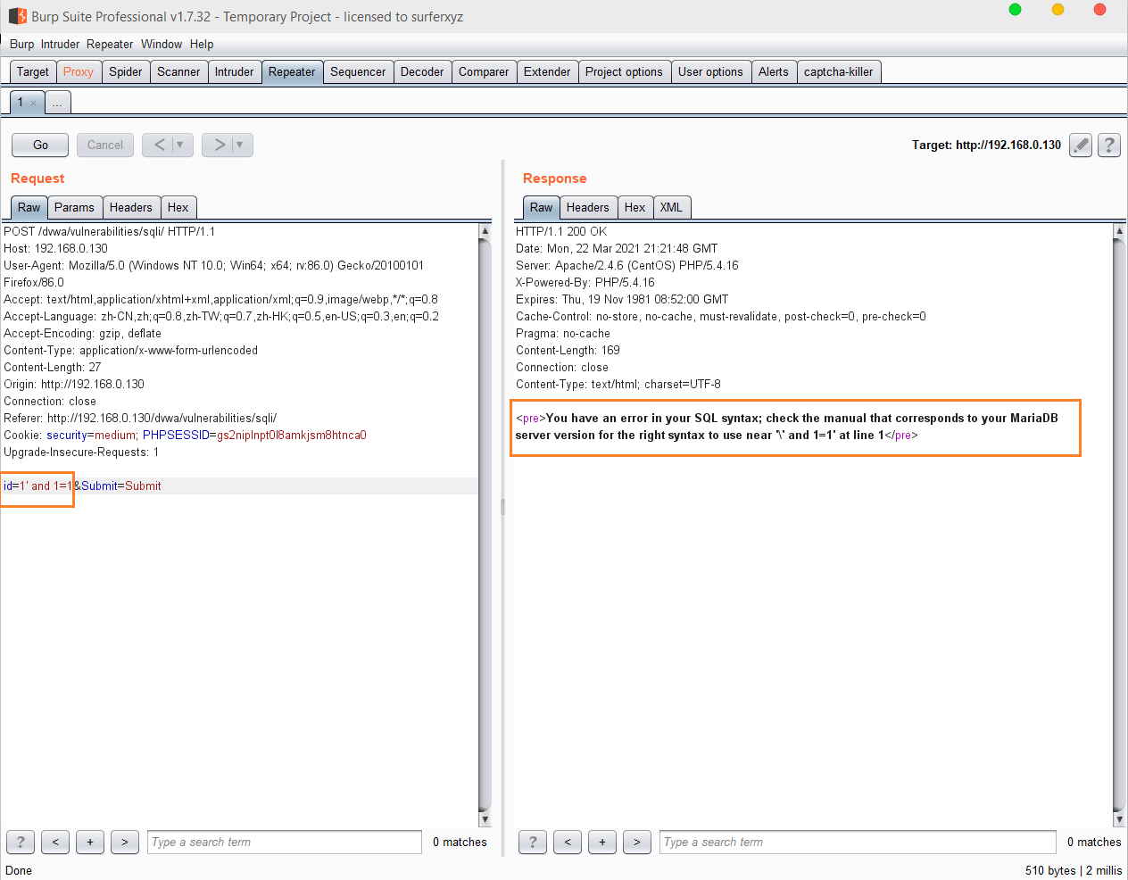Click the Content-Length: 169 response header

tap(568, 350)
